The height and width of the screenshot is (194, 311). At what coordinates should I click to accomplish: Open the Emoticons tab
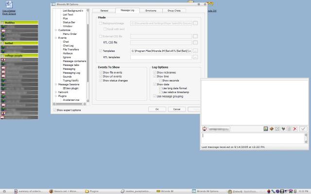(151, 11)
